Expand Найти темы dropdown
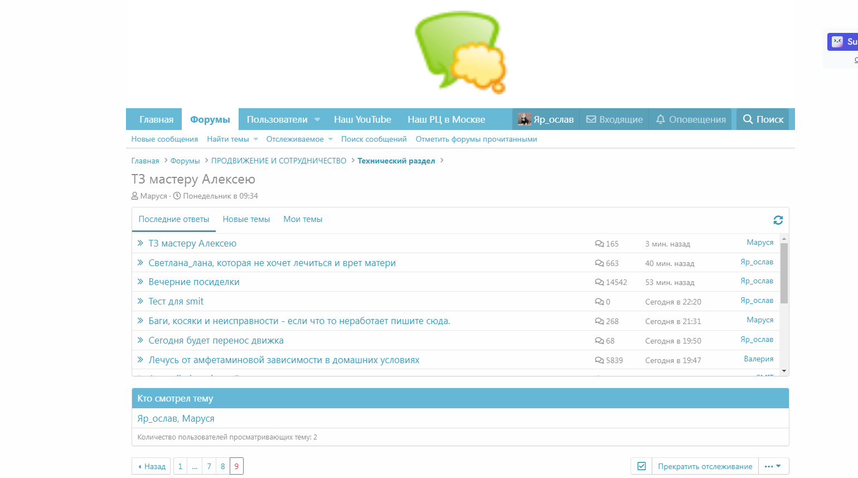 [x=256, y=139]
